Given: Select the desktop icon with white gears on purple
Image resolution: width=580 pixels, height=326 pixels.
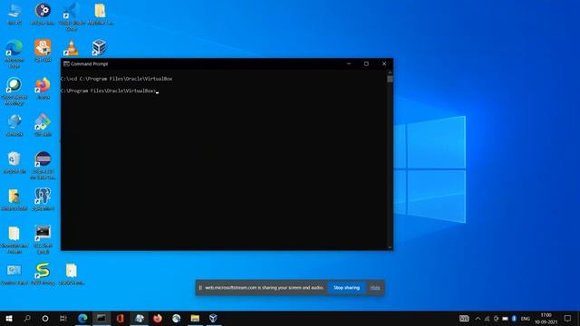Looking at the screenshot, I should [43, 14].
